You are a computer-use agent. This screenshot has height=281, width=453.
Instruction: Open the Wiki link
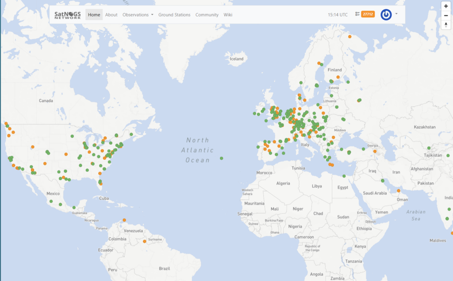(228, 15)
